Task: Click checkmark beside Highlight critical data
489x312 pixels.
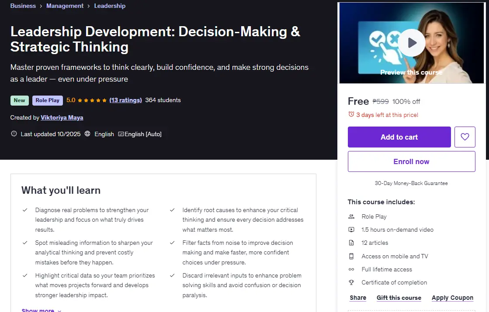Action: click(25, 275)
